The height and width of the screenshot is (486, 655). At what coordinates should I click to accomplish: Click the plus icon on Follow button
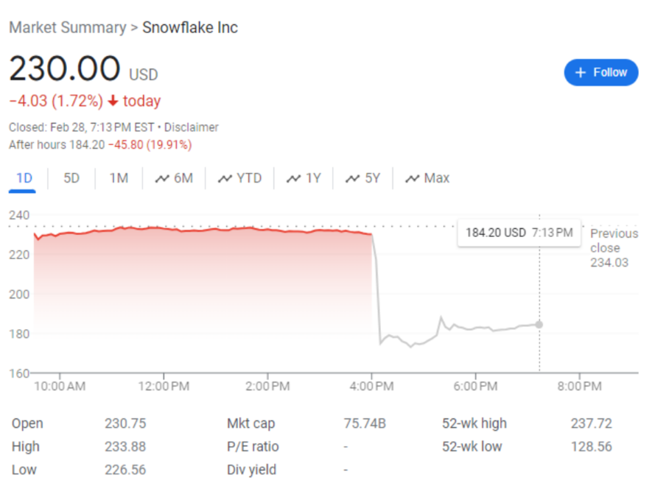[580, 72]
